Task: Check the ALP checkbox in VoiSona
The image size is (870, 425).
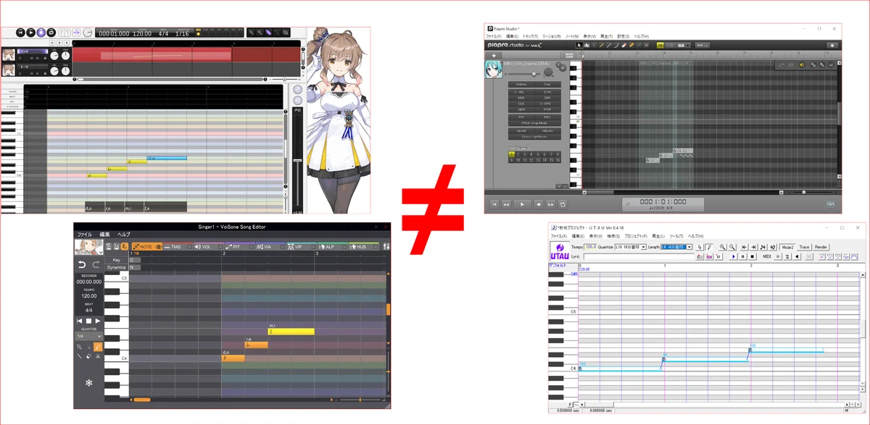Action: (x=344, y=247)
